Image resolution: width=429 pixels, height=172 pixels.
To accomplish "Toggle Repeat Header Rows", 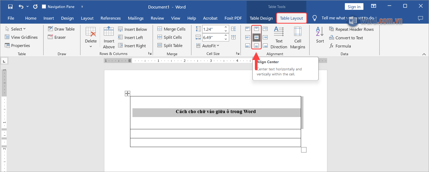I will click(351, 29).
